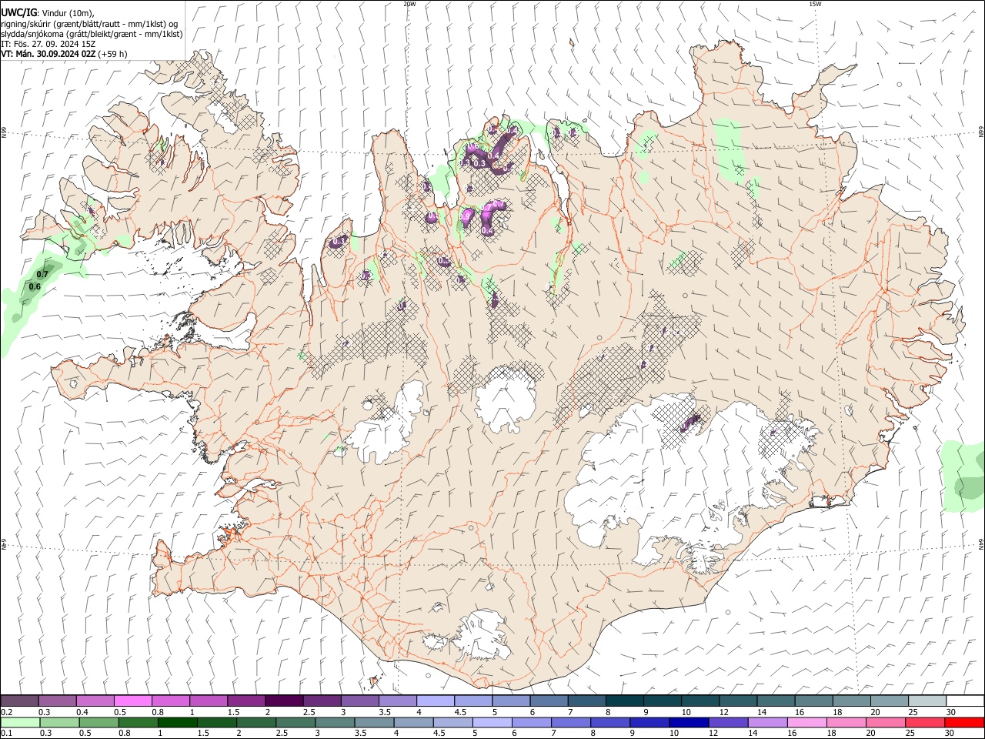Select the 'Vindur (10m),' header text

click(x=67, y=13)
